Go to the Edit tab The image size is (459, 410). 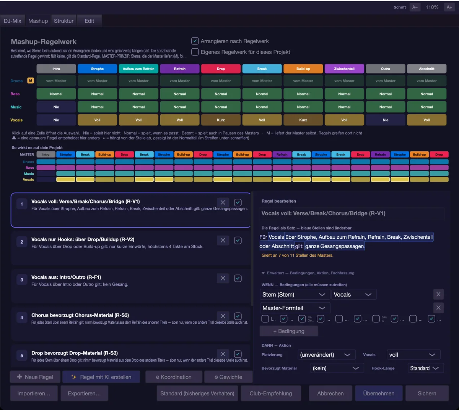pyautogui.click(x=90, y=21)
